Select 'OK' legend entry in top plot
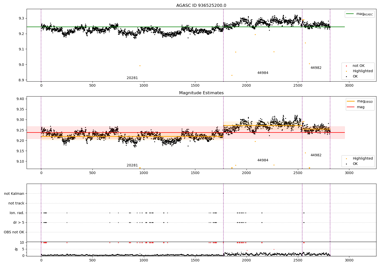380x266 pixels. [355, 77]
